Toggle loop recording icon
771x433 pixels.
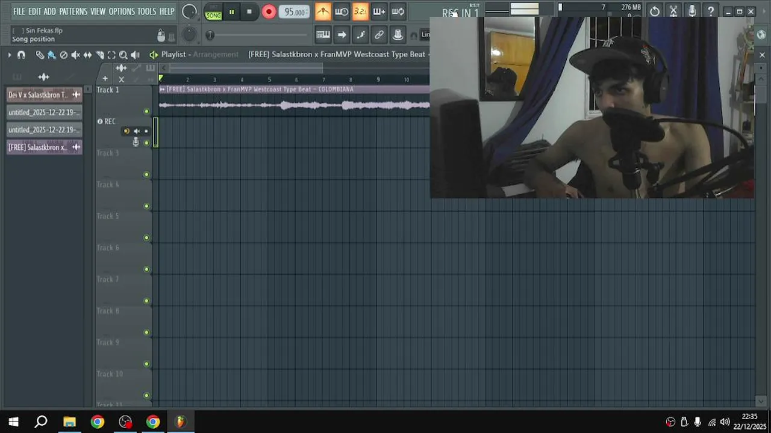click(x=398, y=11)
